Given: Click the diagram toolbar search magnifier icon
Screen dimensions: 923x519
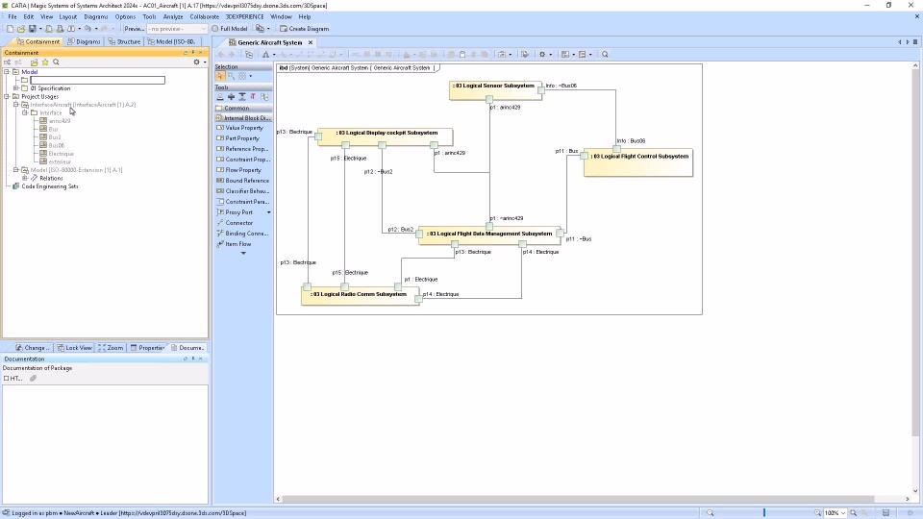Looking at the screenshot, I should tap(605, 54).
